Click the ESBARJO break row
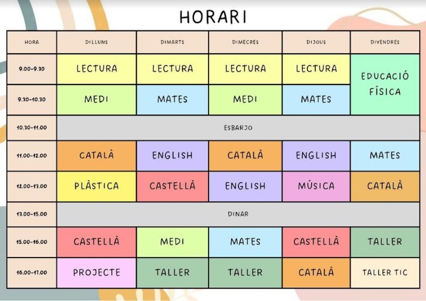426x301 pixels. click(x=238, y=128)
